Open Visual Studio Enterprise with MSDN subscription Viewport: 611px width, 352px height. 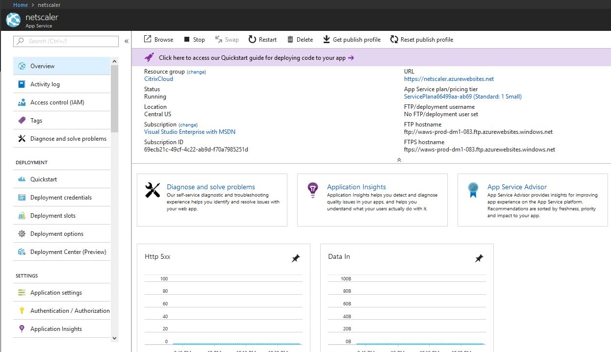pyautogui.click(x=190, y=132)
